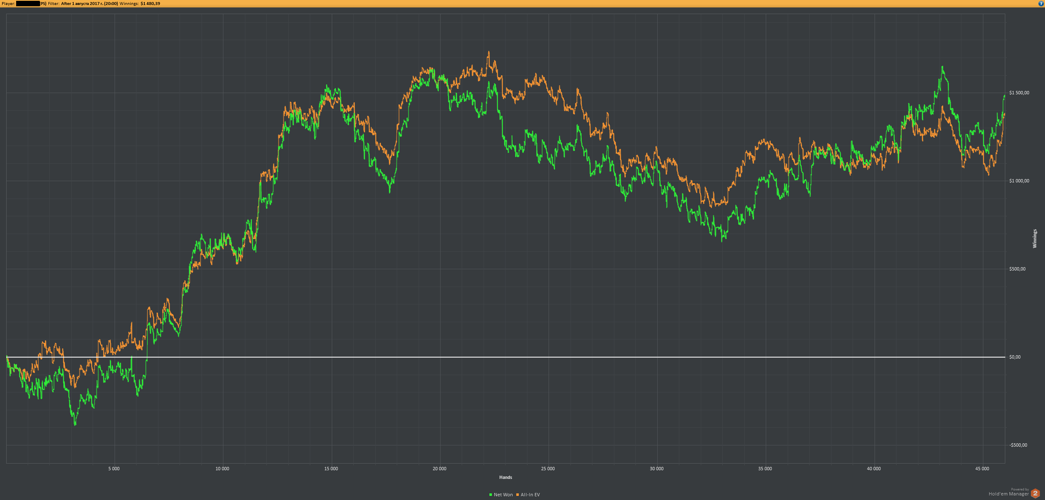The width and height of the screenshot is (1045, 500).
Task: Toggle the All-In EV series label
Action: (x=530, y=495)
